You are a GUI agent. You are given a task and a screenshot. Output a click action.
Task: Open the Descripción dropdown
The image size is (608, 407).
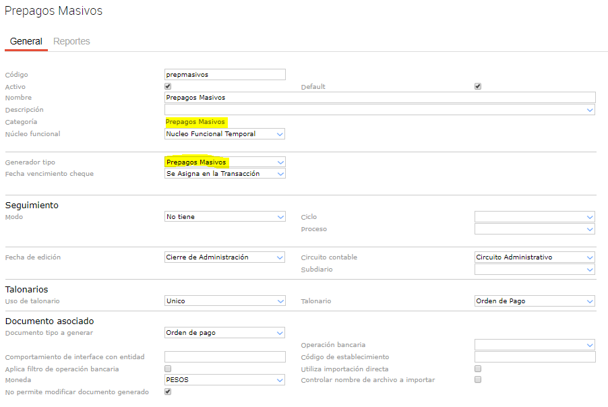click(x=379, y=110)
